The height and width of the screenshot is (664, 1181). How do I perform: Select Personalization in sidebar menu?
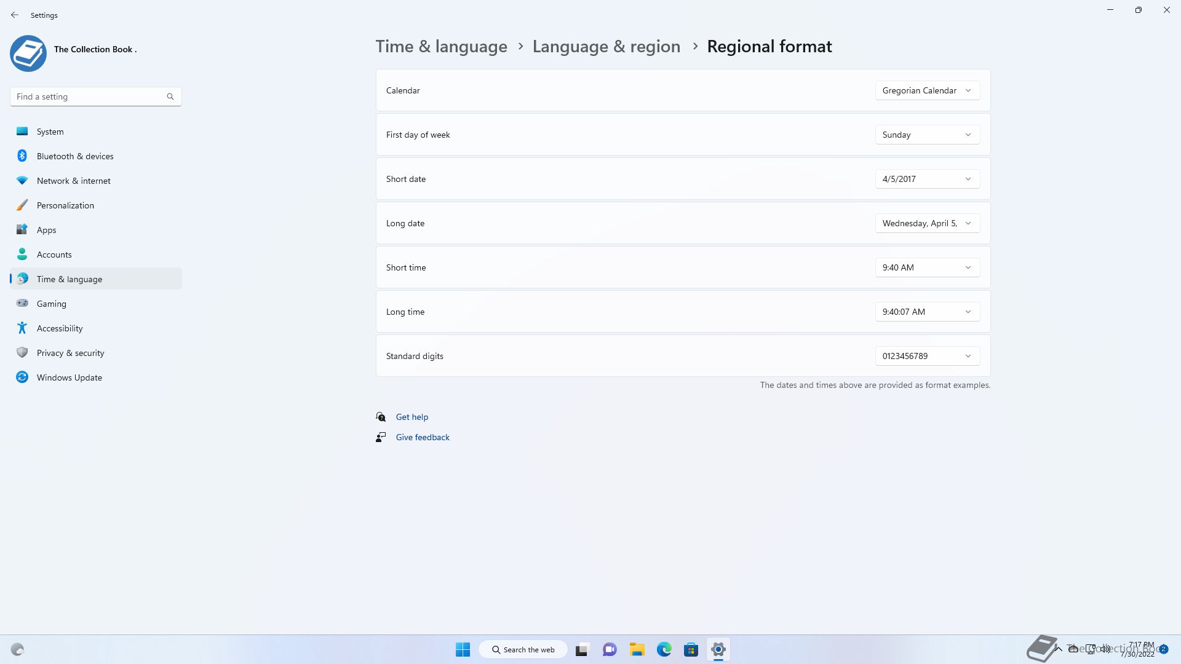(x=96, y=205)
